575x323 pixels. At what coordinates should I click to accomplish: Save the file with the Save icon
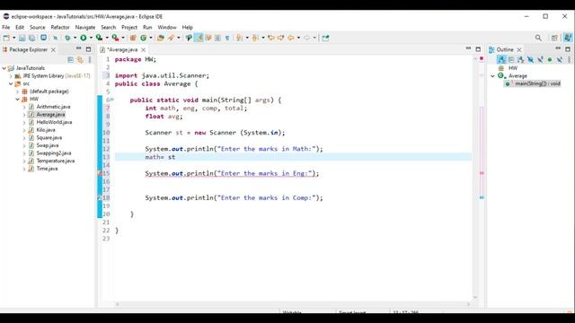coord(22,38)
